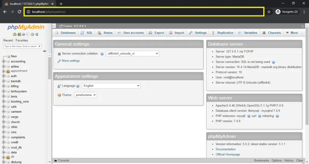The width and height of the screenshot is (309, 164).
Task: Open the Official Homepage link
Action: tap(228, 154)
